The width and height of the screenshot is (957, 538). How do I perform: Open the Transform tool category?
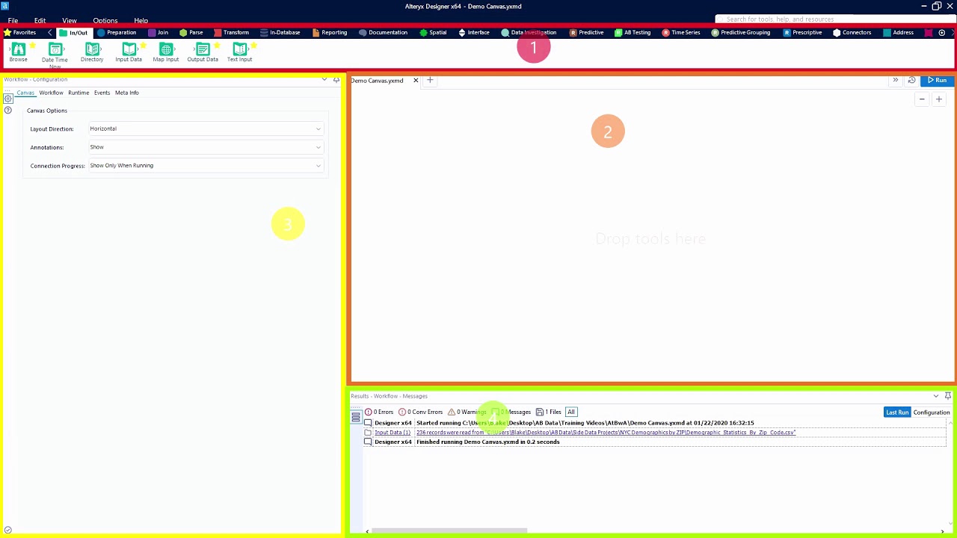pos(232,32)
